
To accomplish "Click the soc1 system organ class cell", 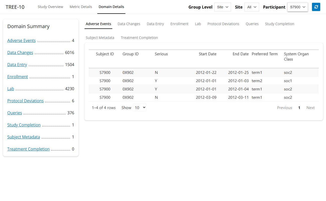I will coord(288,81).
